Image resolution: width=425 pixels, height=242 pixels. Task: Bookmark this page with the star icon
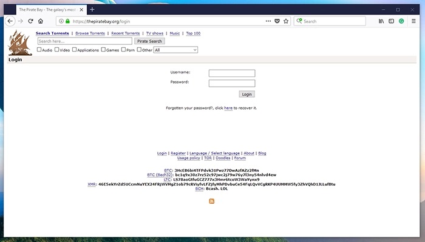[x=286, y=21]
